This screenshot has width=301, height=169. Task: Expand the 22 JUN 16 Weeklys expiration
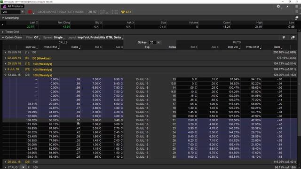tap(5, 58)
